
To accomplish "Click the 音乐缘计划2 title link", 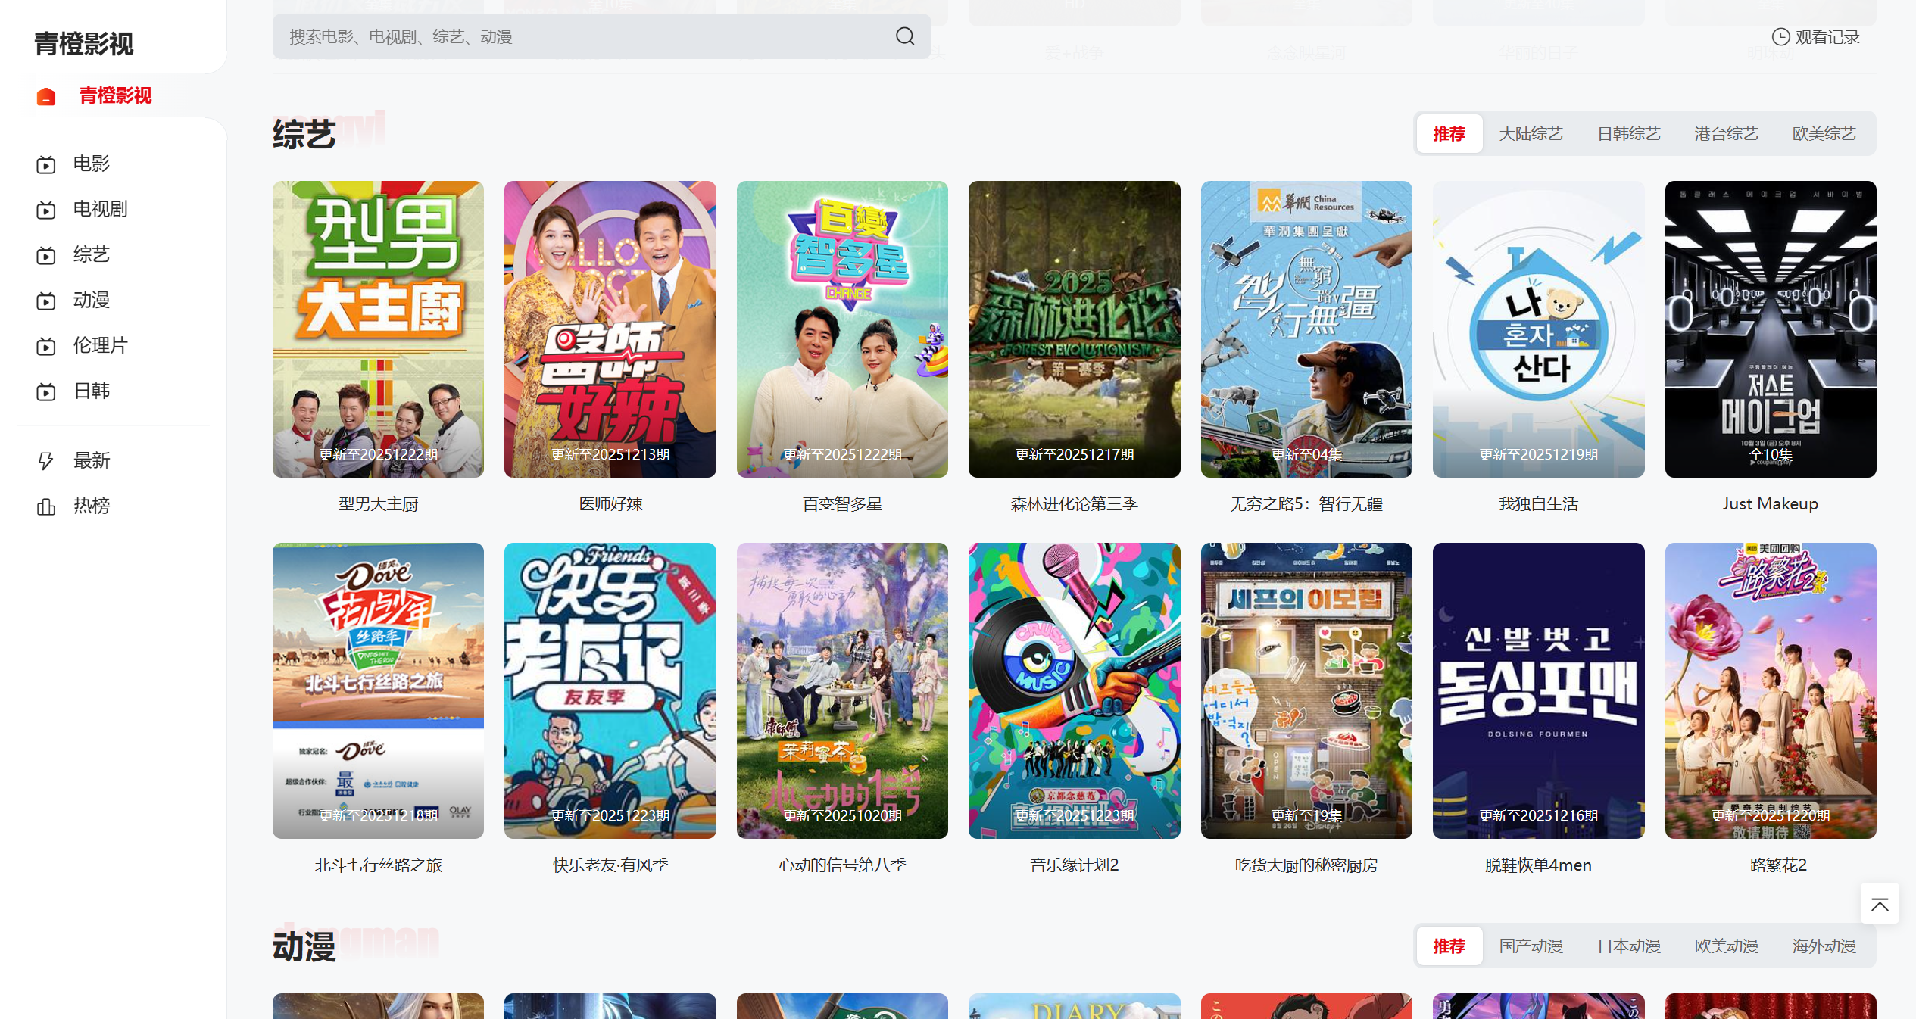I will (1074, 865).
